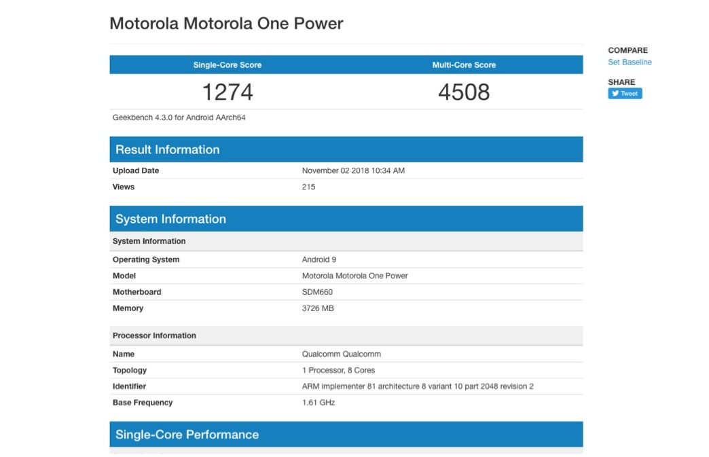The image size is (709, 457).
Task: Click the Topology value 1 Processor, 8 Cores
Action: pyautogui.click(x=338, y=370)
